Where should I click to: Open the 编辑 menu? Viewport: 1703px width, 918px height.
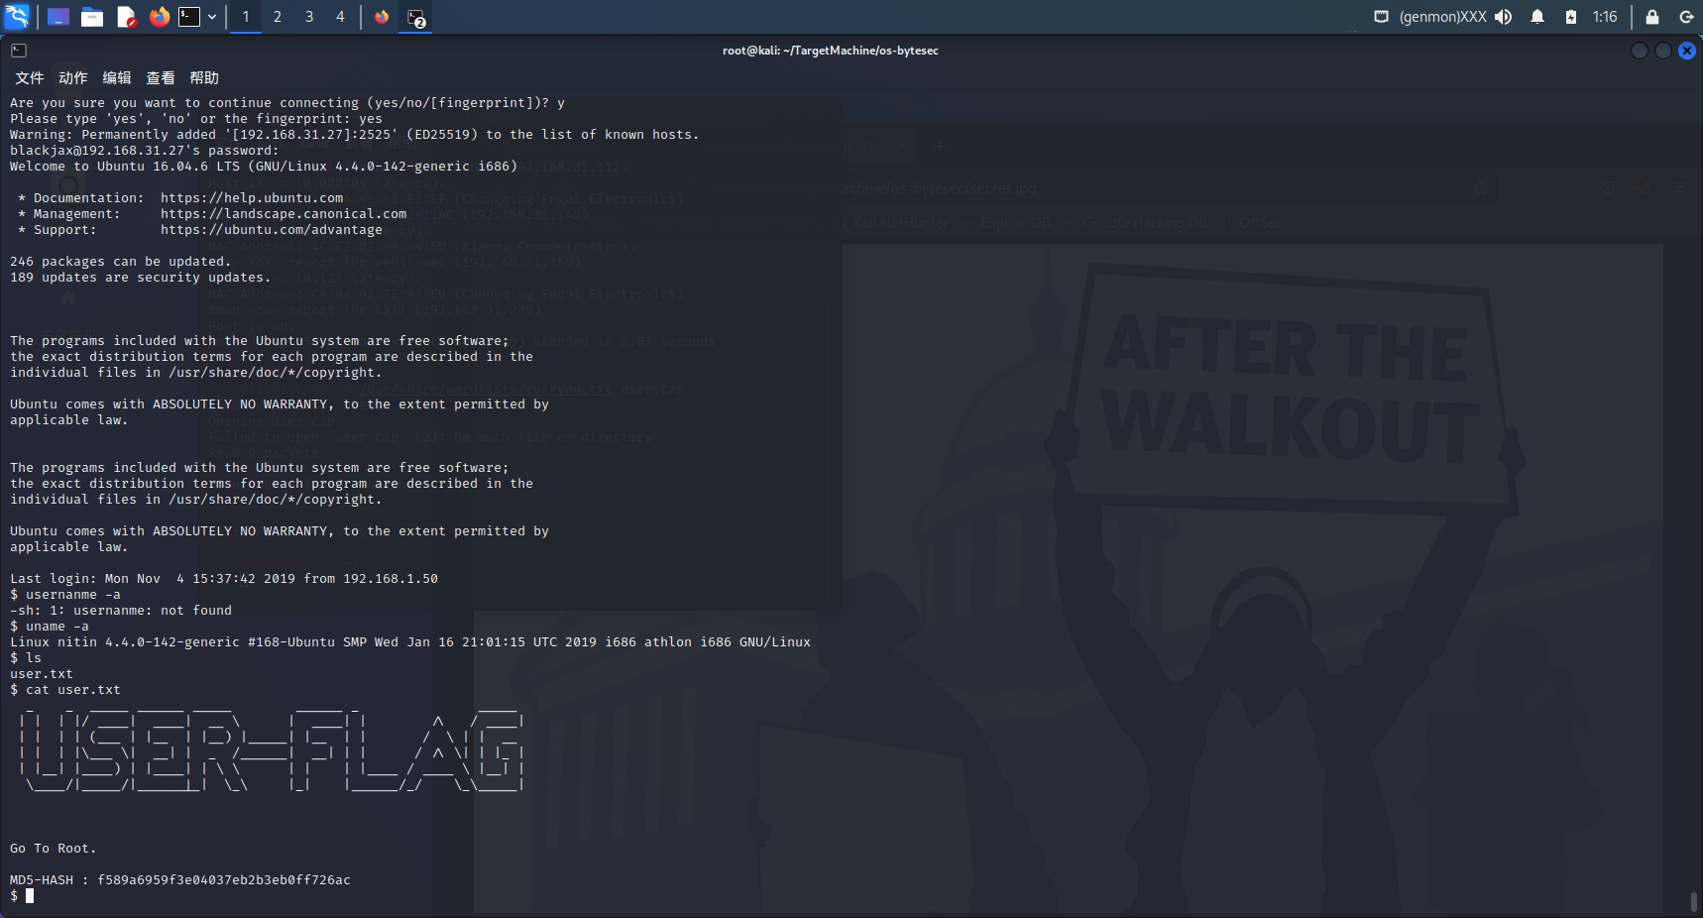click(117, 78)
